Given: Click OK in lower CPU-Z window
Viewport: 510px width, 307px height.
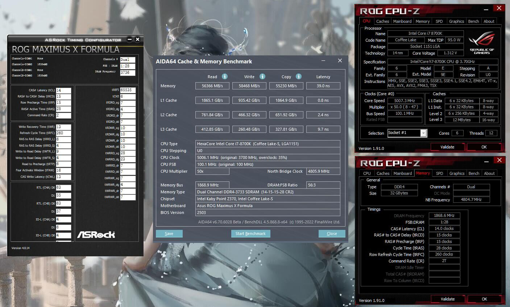Looking at the screenshot, I should tap(484, 299).
